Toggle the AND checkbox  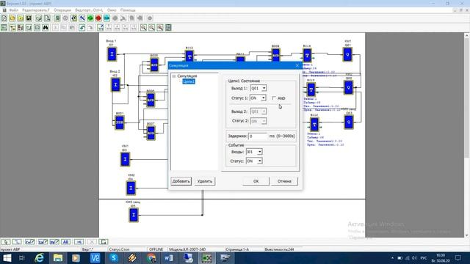[x=274, y=98]
